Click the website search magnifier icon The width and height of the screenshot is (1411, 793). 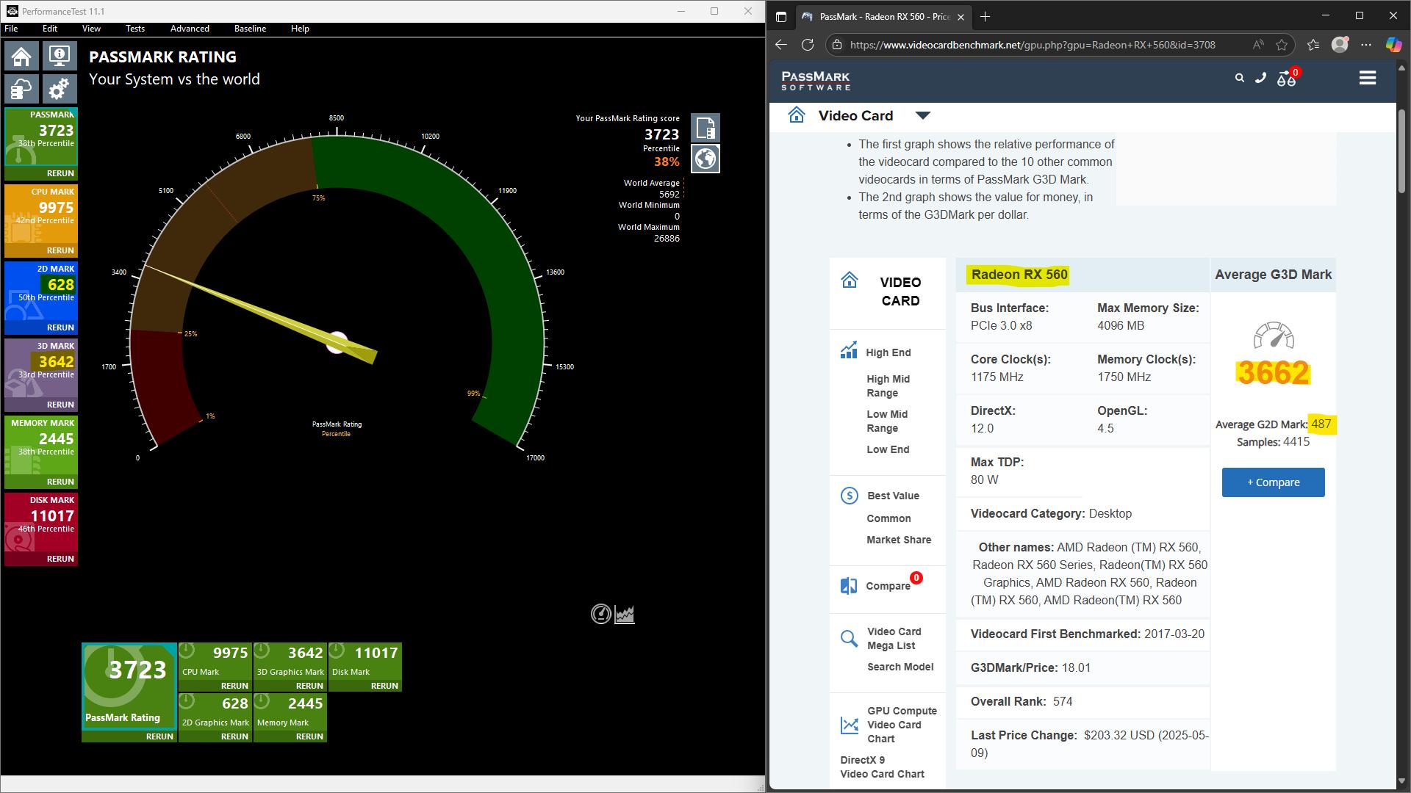tap(1240, 78)
